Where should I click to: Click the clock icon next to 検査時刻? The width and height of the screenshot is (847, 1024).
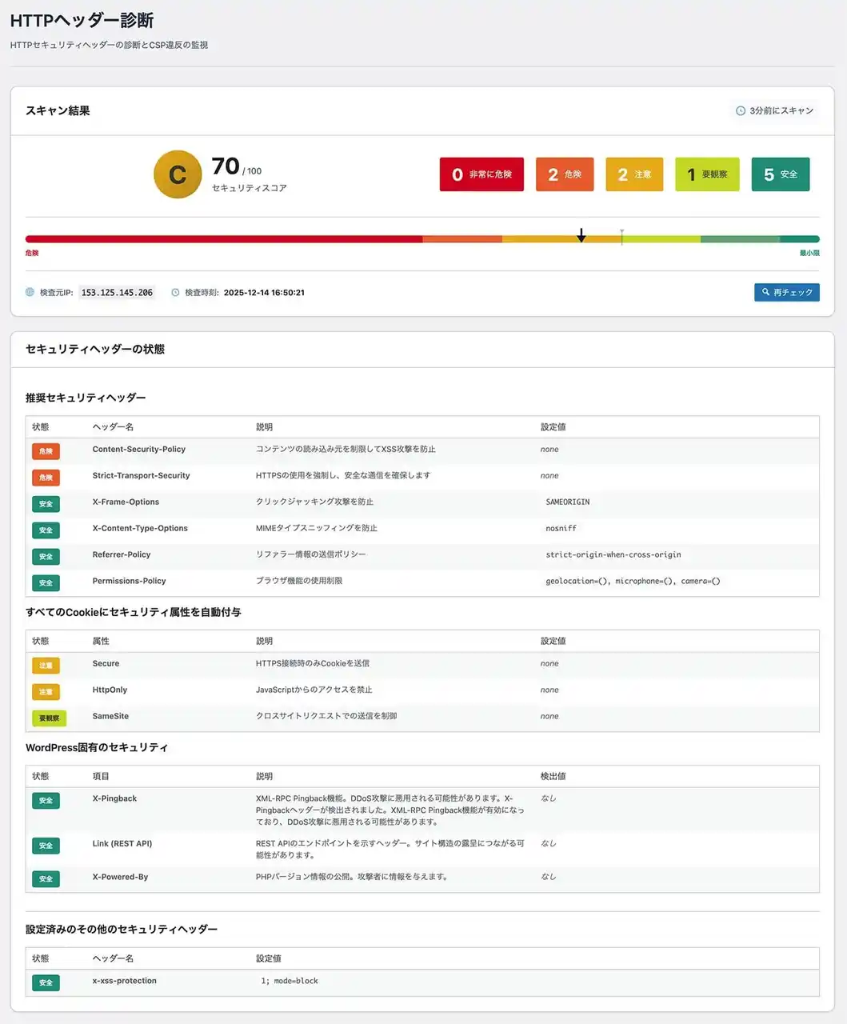(x=175, y=293)
